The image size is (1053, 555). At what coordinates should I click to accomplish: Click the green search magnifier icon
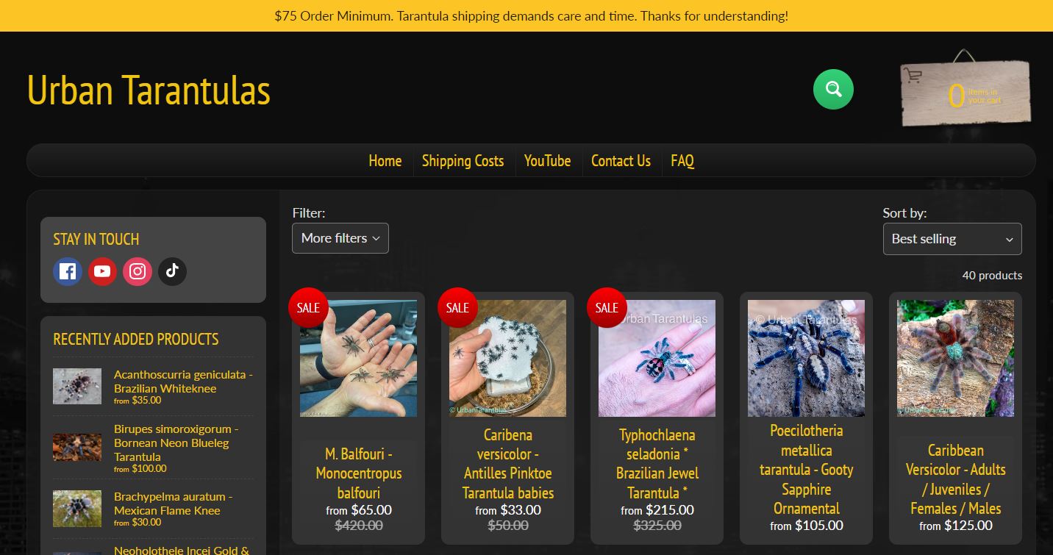tap(833, 89)
